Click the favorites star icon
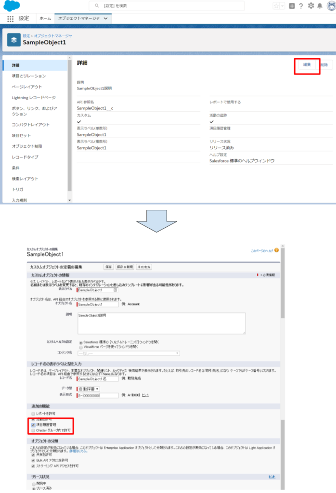Image resolution: width=336 pixels, height=493 pixels. (276, 6)
